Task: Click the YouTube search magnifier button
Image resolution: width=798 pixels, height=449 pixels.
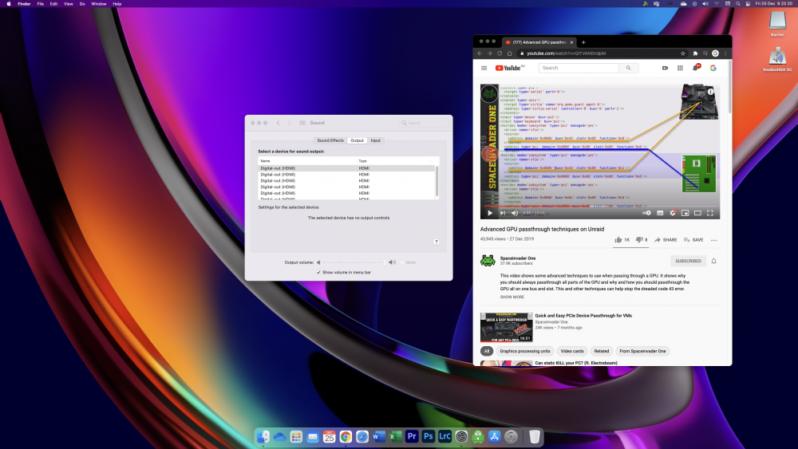Action: 629,68
